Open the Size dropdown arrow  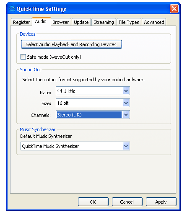126,103
